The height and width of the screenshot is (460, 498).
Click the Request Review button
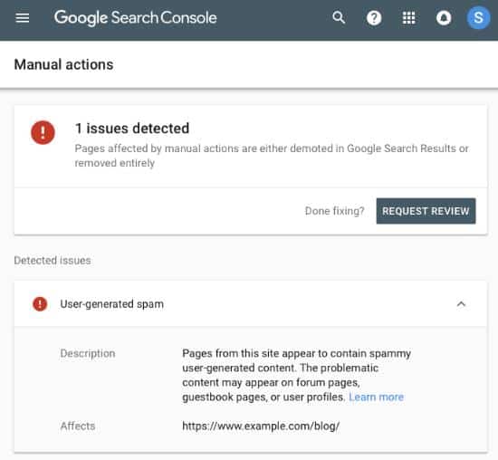coord(426,211)
